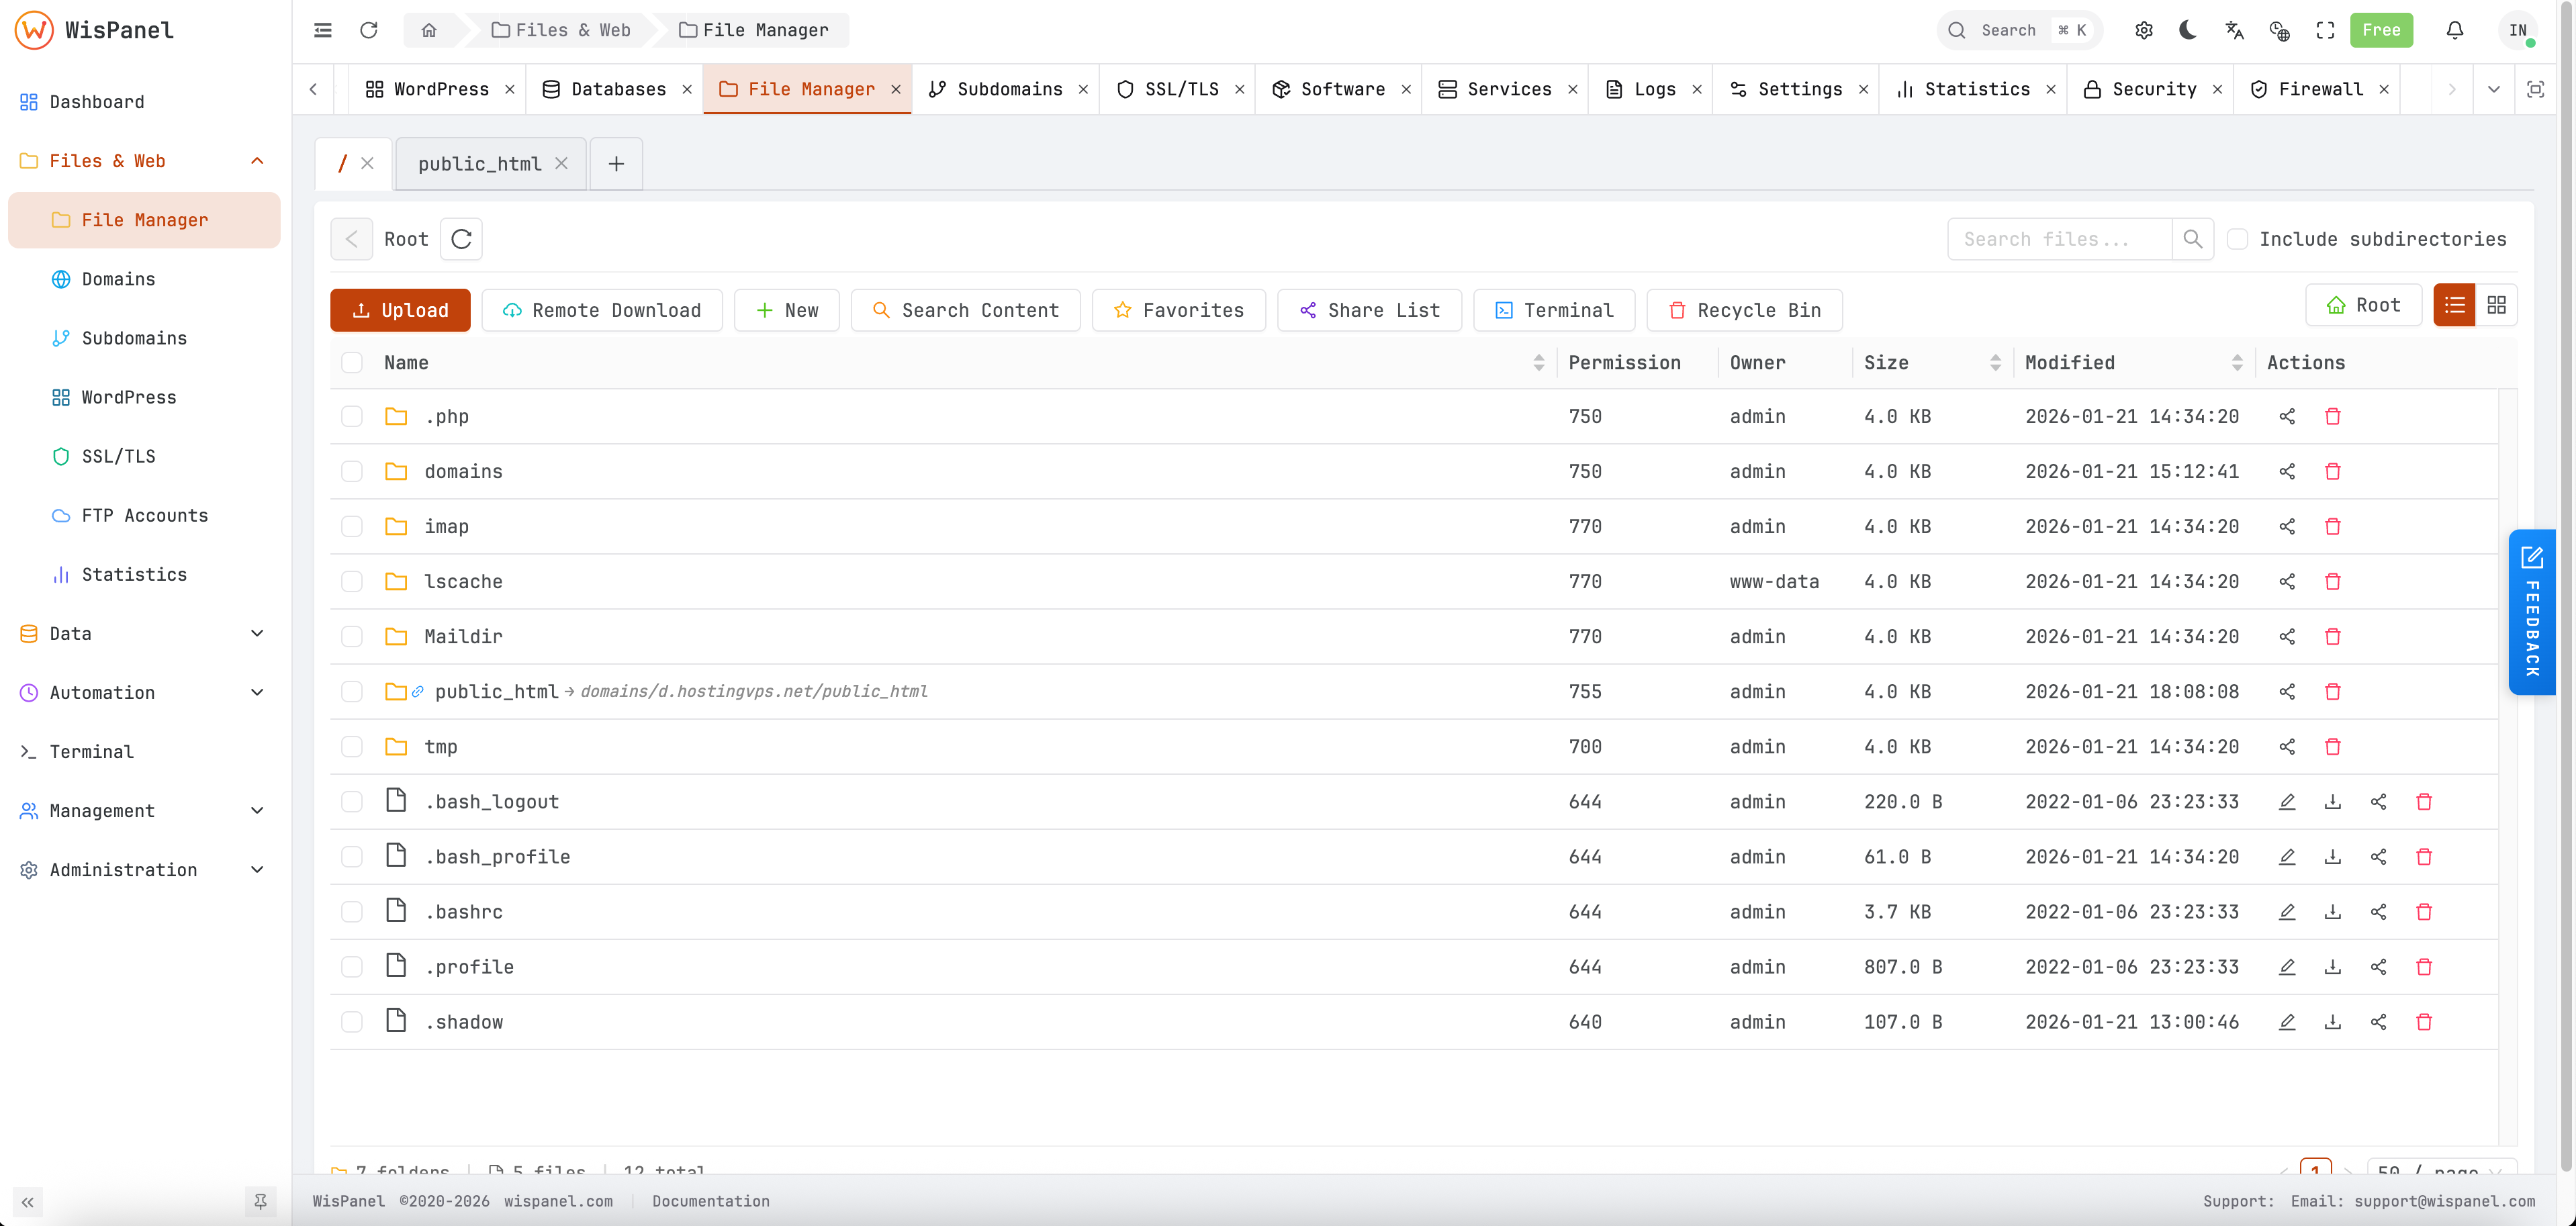
Task: Download the .bashrc file
Action: (2333, 911)
